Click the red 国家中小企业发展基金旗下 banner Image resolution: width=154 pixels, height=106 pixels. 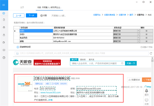[47, 62]
